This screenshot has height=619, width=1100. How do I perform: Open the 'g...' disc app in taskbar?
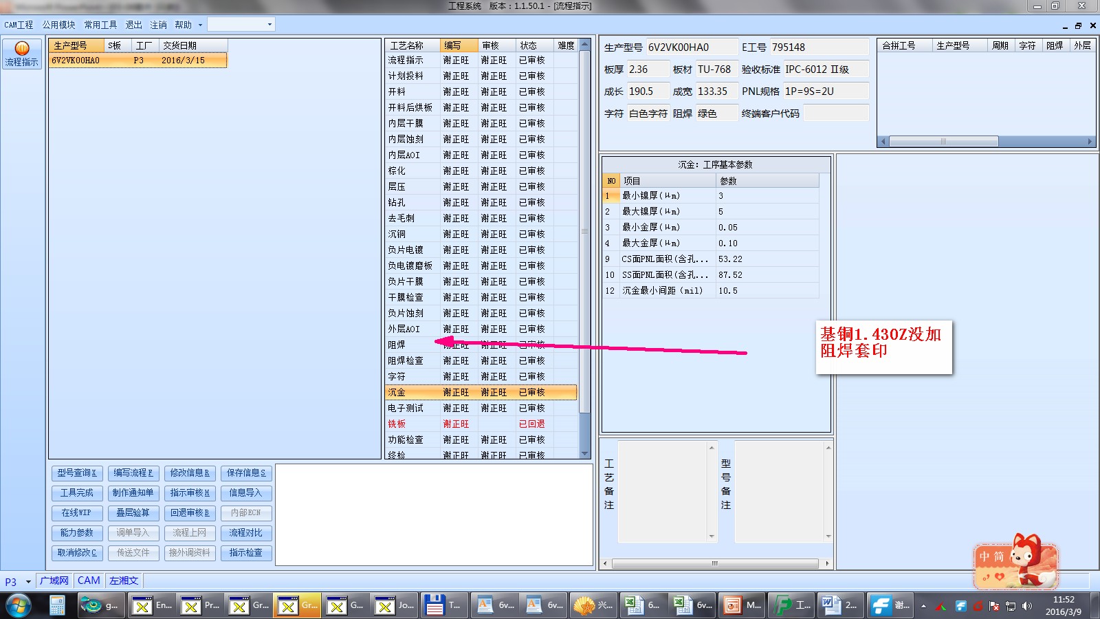(101, 605)
